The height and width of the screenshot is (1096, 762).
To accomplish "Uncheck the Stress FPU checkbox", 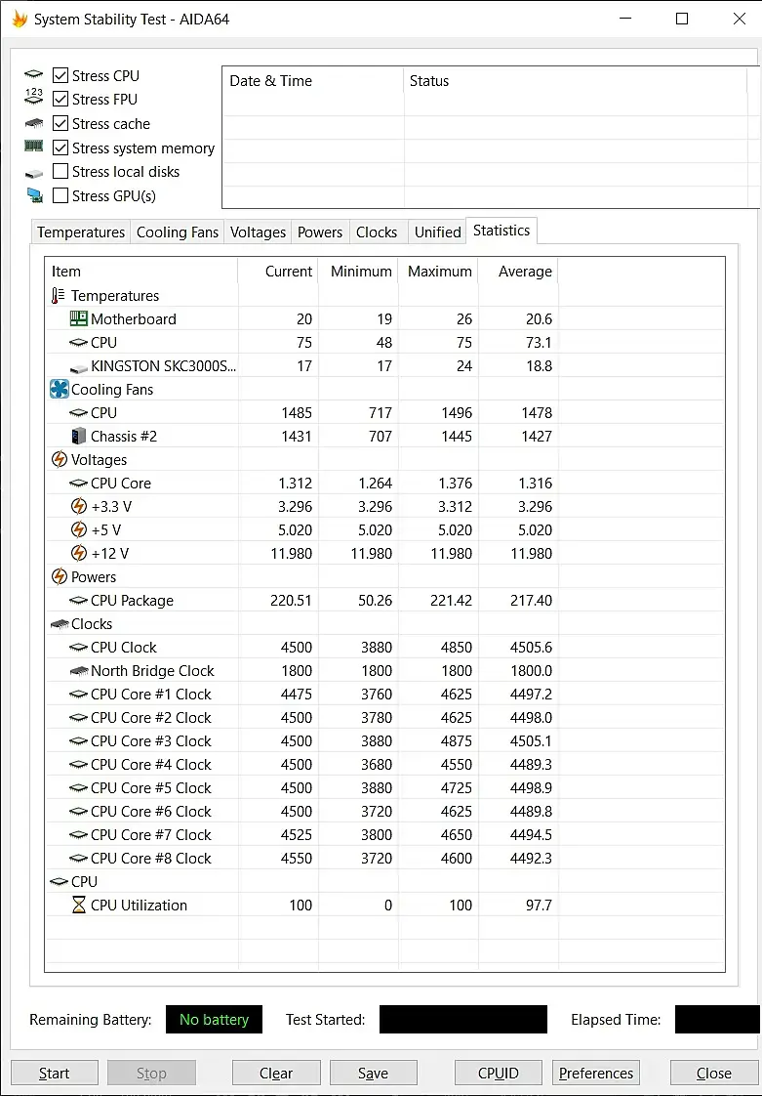I will click(x=60, y=100).
